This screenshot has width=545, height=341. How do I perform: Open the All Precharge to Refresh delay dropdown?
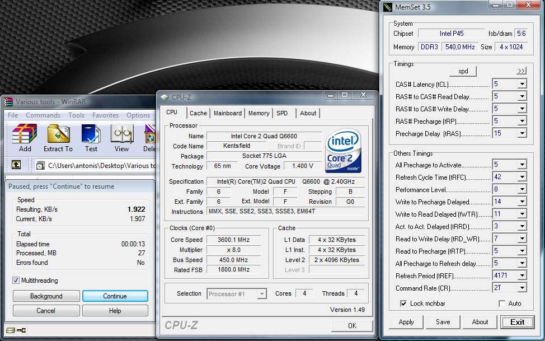point(521,263)
